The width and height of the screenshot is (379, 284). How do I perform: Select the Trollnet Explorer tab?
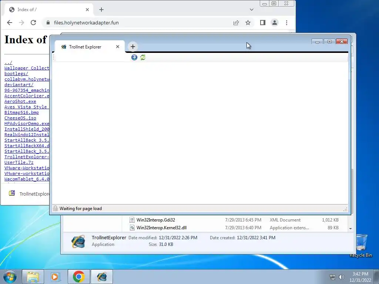coord(90,47)
